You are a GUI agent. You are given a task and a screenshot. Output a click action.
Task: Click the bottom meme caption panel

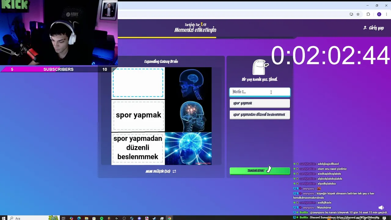(x=138, y=148)
